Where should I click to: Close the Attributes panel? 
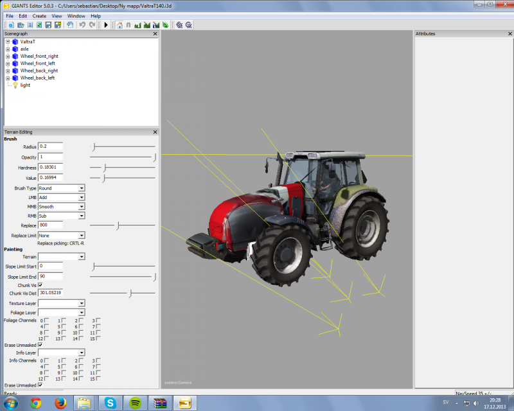(510, 34)
